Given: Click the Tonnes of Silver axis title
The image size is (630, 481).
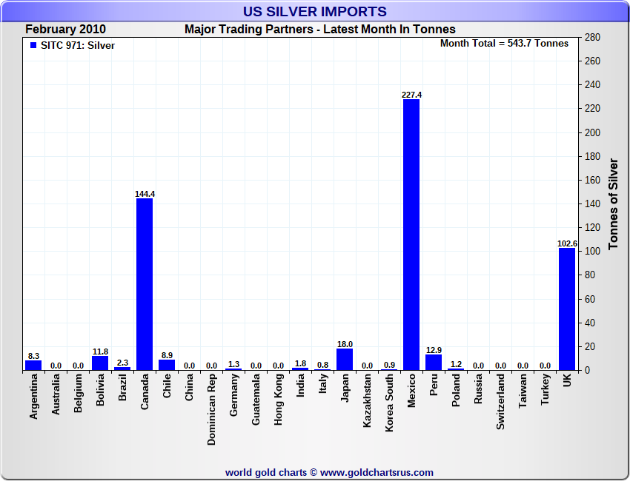Looking at the screenshot, I should [613, 203].
